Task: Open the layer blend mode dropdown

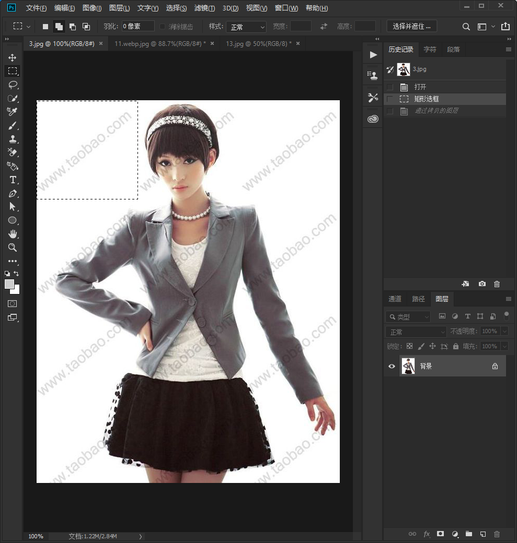Action: (416, 332)
